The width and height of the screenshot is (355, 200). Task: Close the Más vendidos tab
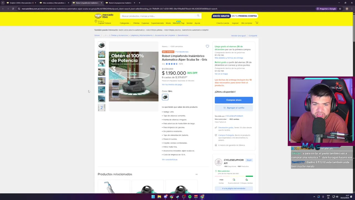(68, 3)
